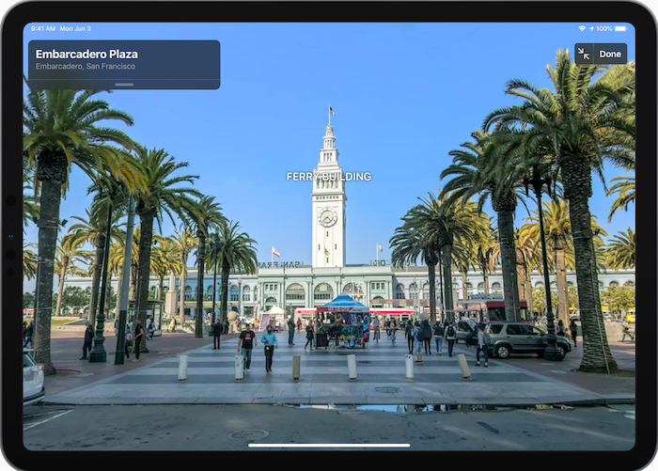Viewport: 658px width, 471px height.
Task: Tap the 9:41 AM clock
Action: click(x=43, y=28)
